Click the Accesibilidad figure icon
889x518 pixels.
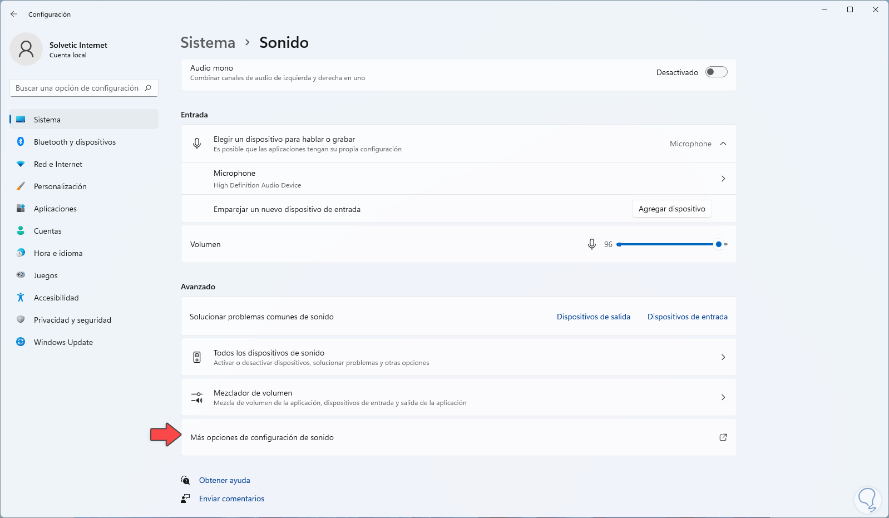pos(21,298)
